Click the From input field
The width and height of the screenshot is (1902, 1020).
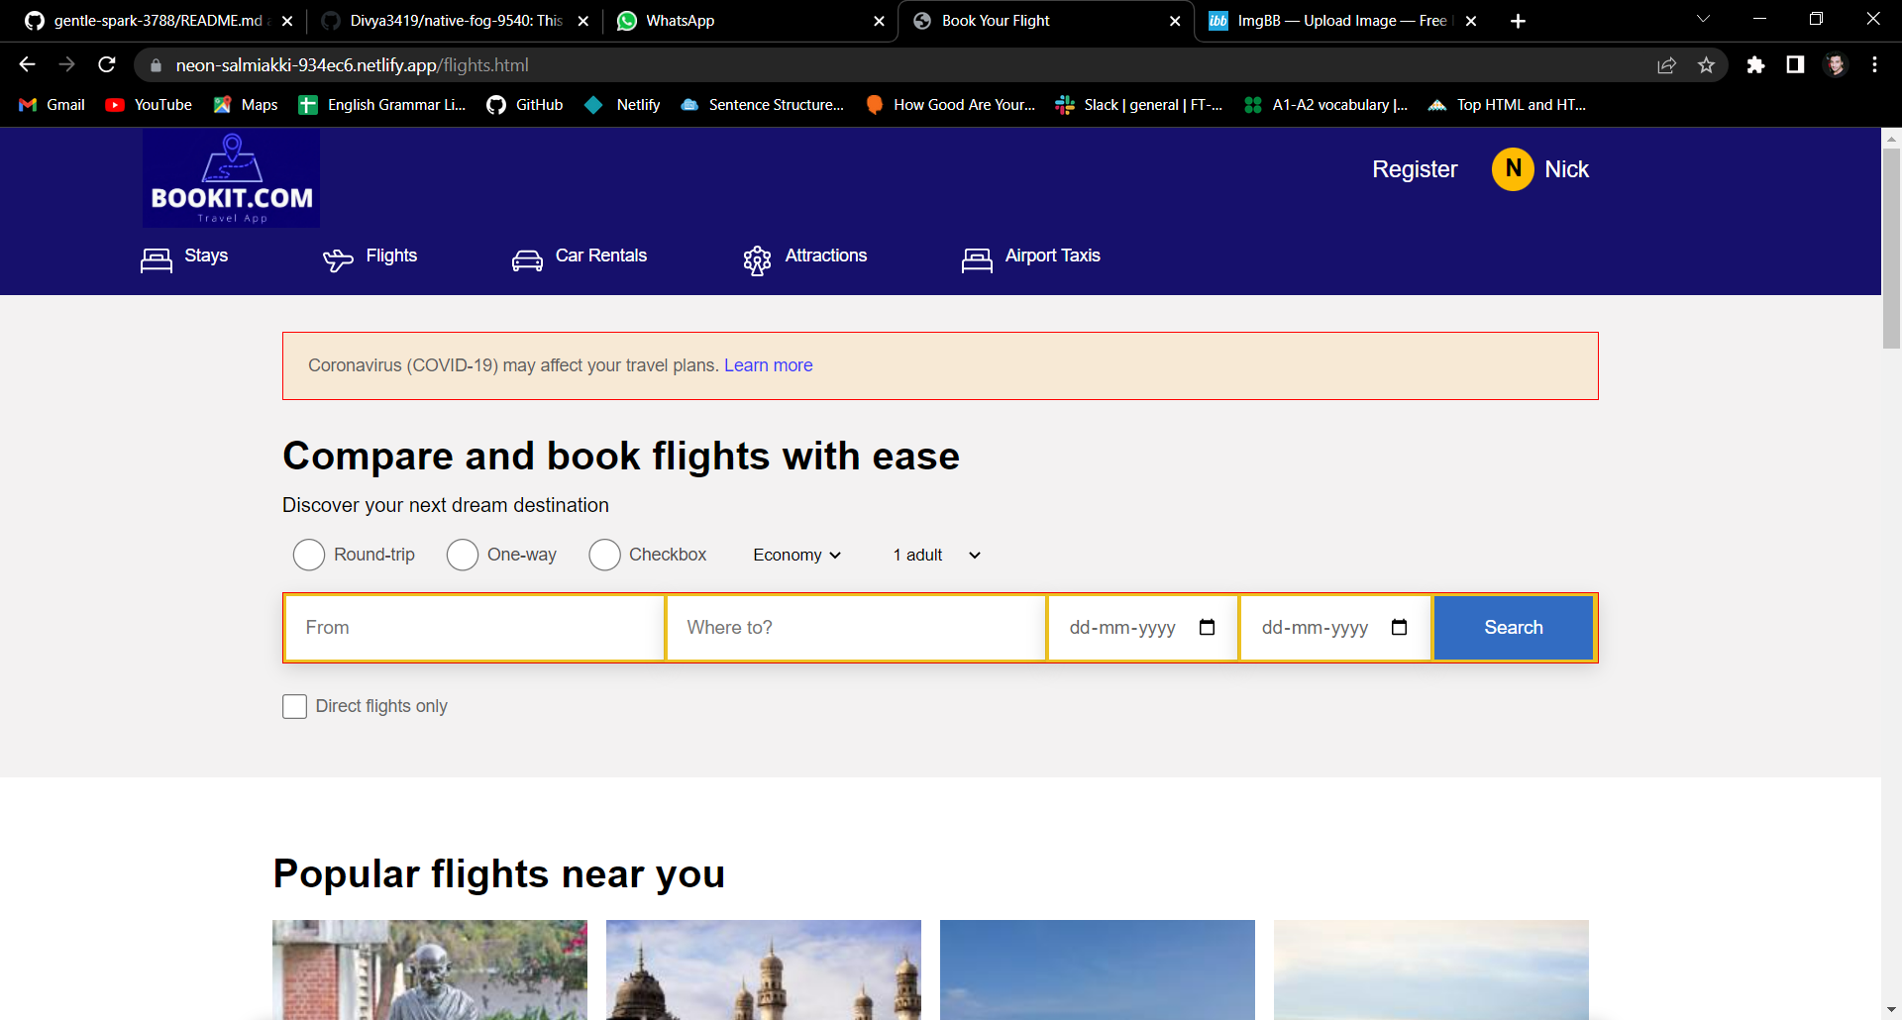coord(475,628)
